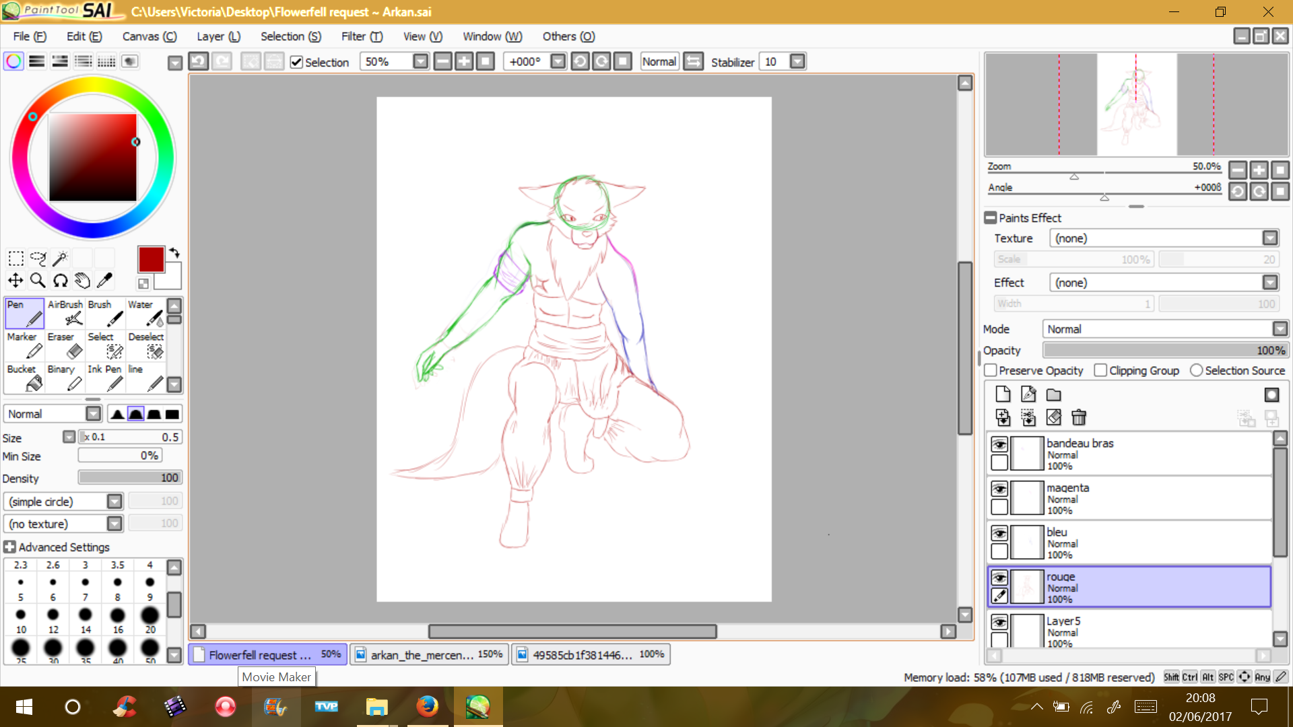1293x727 pixels.
Task: Open the layer Mode dropdown
Action: (x=1280, y=328)
